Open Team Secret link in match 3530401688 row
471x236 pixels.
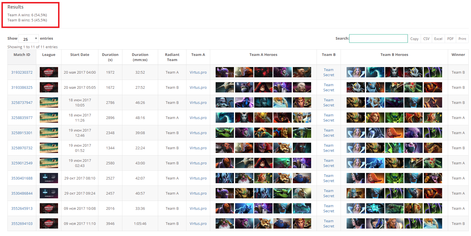[x=329, y=178]
